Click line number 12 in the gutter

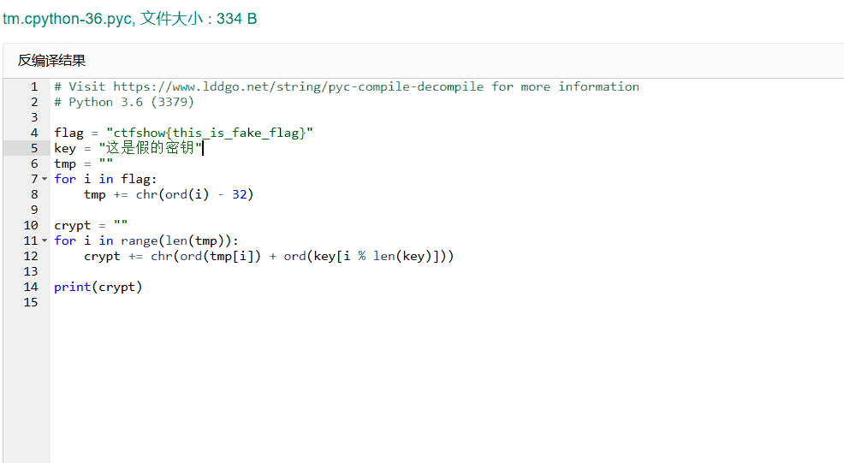click(31, 256)
